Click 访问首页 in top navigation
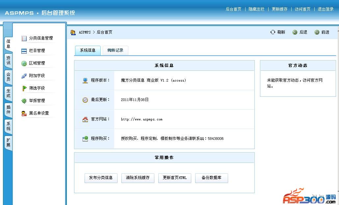 point(302,9)
